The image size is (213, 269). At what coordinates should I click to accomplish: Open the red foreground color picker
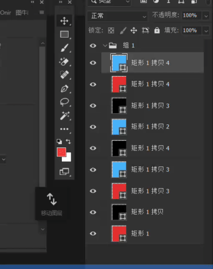pos(61,152)
